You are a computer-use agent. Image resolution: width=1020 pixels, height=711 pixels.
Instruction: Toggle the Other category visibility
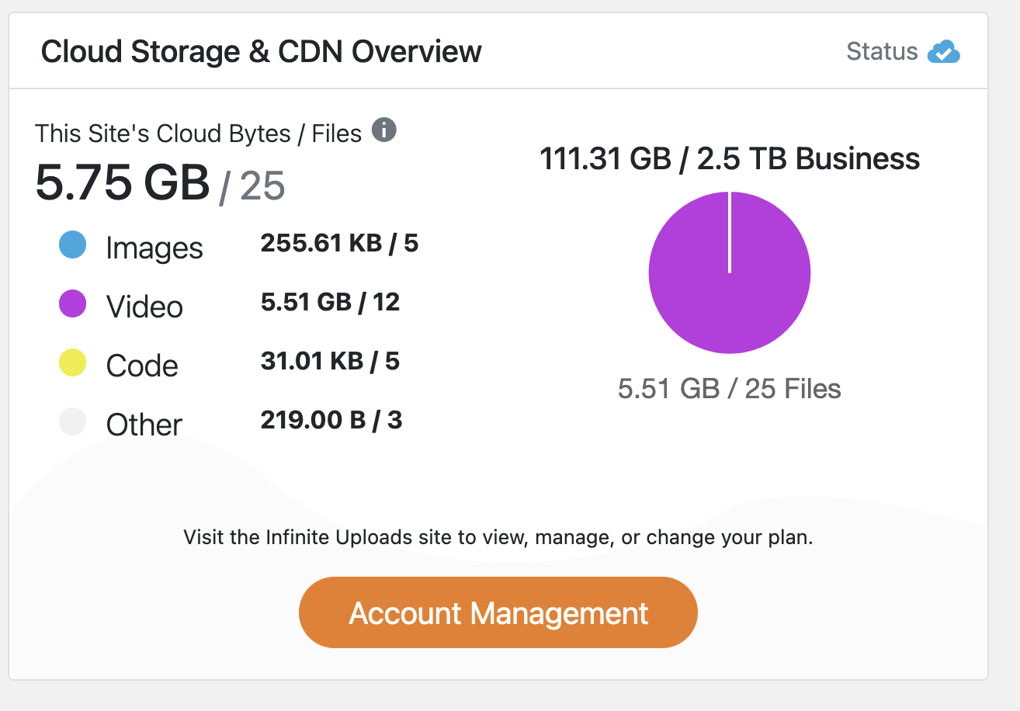click(x=144, y=423)
